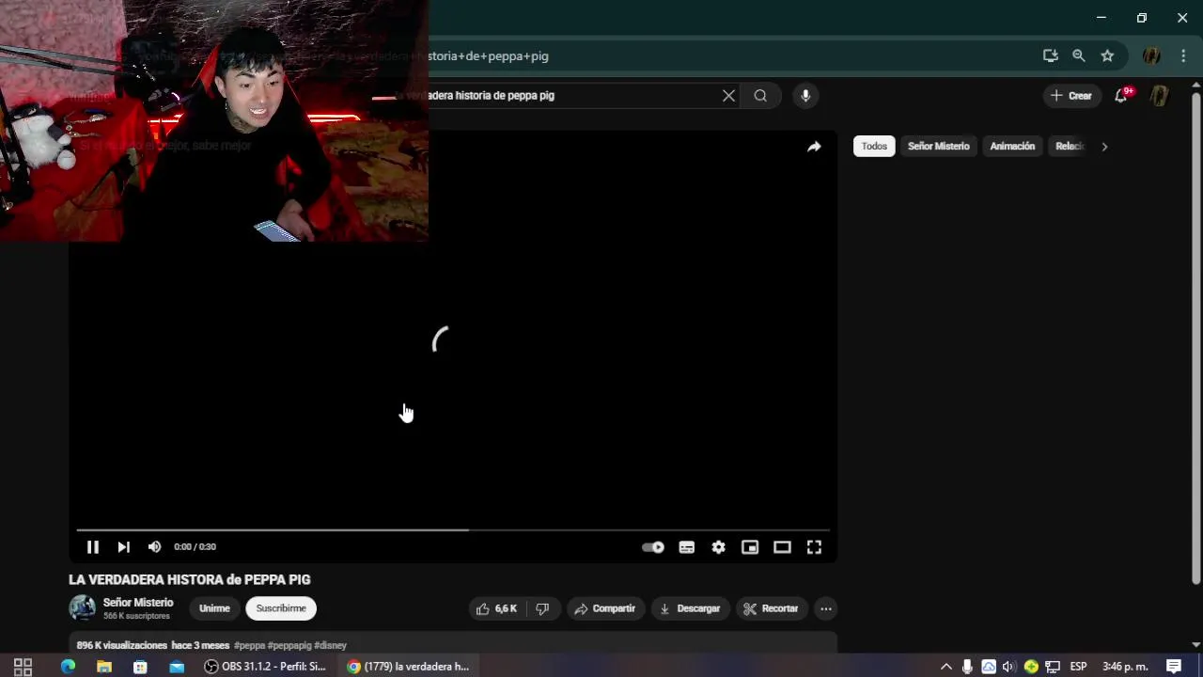Switch to theater mode view

click(x=782, y=547)
